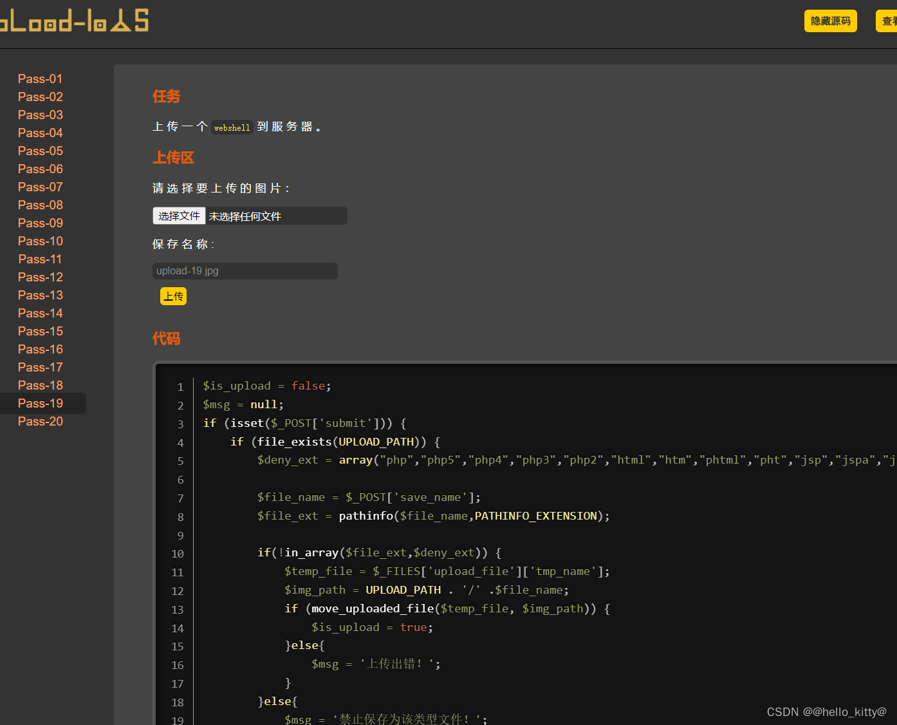Select Pass-11 in sidebar
Image resolution: width=897 pixels, height=725 pixels.
(x=41, y=259)
